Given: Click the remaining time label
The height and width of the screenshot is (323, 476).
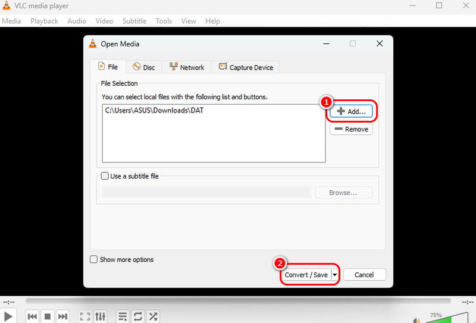Looking at the screenshot, I should point(468,302).
